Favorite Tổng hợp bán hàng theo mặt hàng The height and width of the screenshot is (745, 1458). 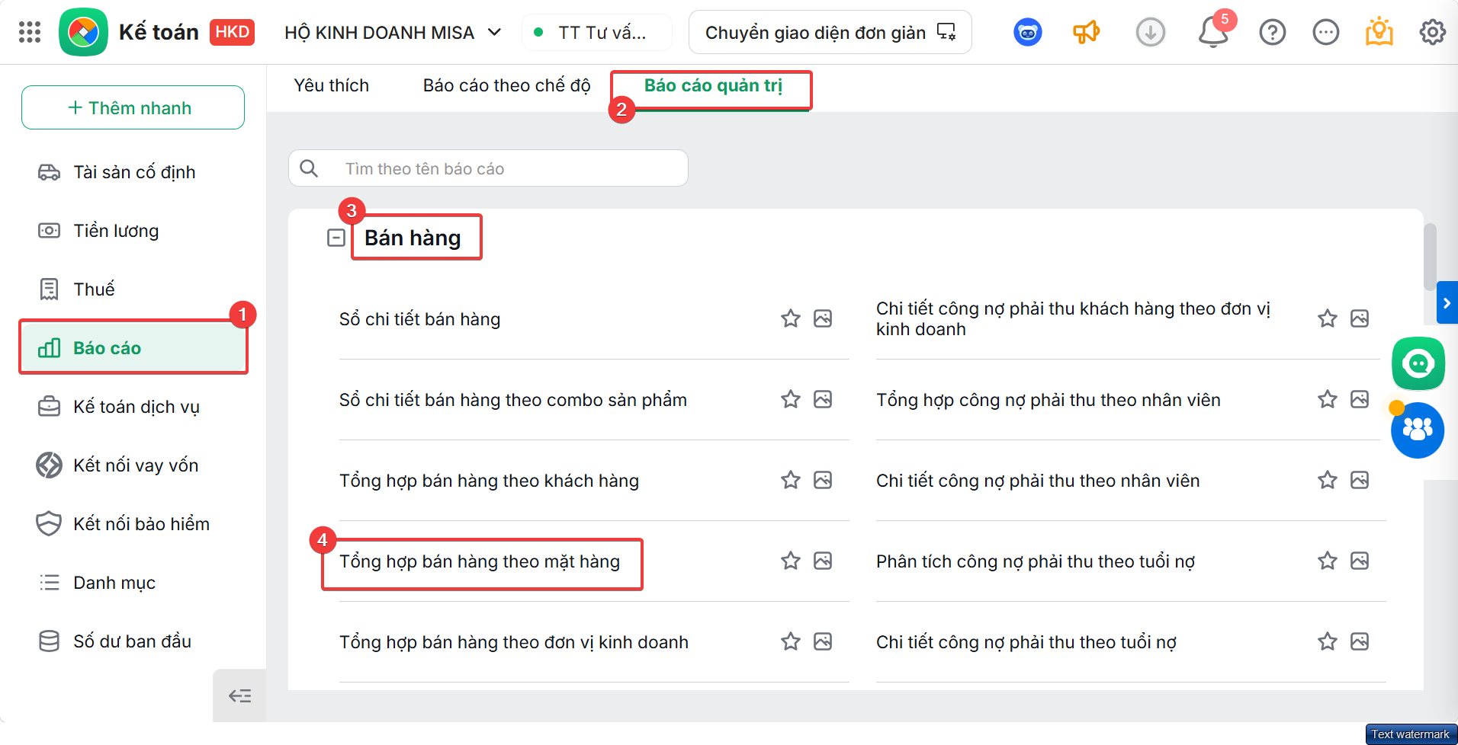click(791, 561)
